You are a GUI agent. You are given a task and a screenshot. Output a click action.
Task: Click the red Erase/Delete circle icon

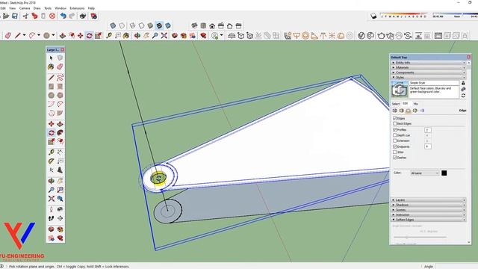(x=52, y=16)
